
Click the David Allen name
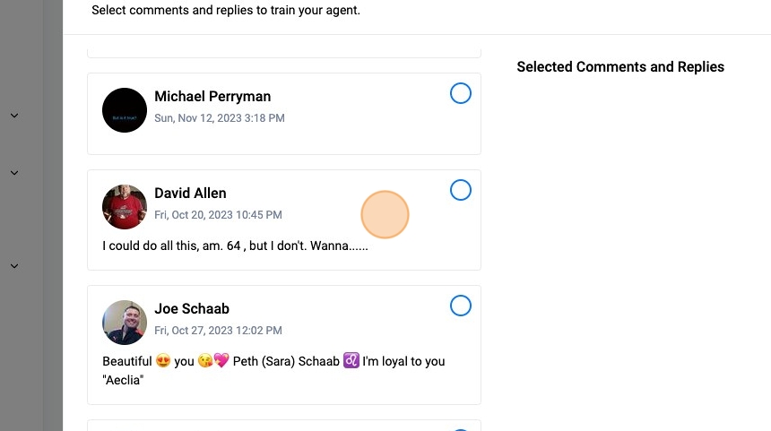(190, 194)
